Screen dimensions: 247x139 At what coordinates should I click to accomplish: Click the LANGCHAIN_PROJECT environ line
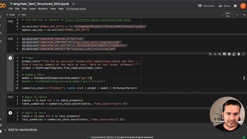click(x=69, y=49)
